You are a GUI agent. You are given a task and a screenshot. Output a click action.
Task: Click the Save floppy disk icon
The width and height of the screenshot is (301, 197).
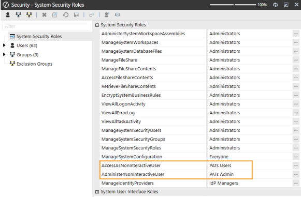click(x=76, y=15)
